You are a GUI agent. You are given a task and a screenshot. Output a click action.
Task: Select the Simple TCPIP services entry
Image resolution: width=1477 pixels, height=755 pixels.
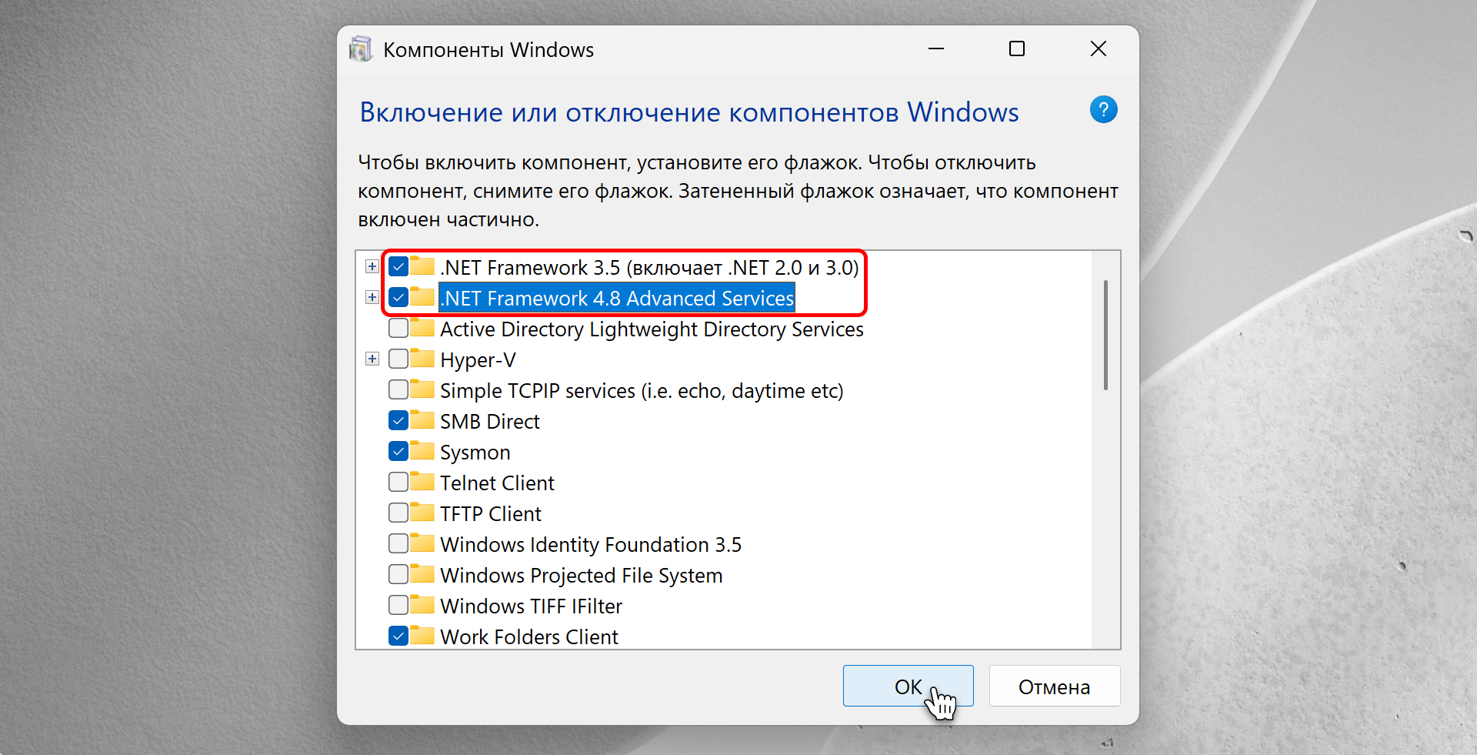coord(641,391)
